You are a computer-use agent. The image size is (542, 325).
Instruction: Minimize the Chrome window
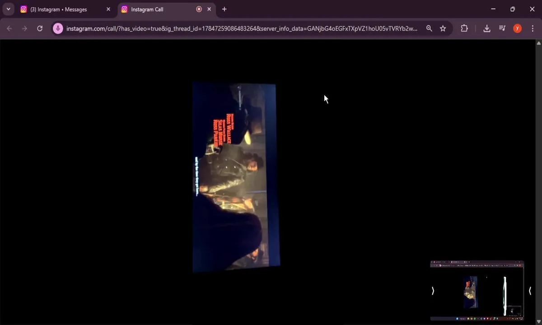pyautogui.click(x=493, y=9)
